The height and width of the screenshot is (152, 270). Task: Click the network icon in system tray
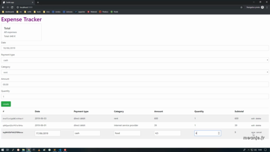point(252,150)
